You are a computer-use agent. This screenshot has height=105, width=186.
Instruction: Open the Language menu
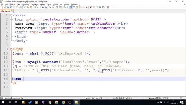tap(34, 5)
